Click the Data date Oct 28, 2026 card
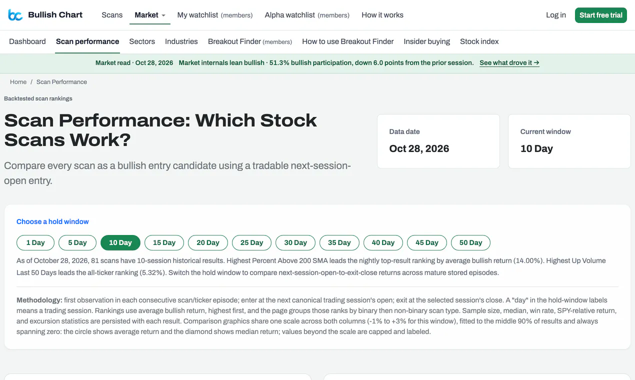The image size is (635, 380). point(438,141)
